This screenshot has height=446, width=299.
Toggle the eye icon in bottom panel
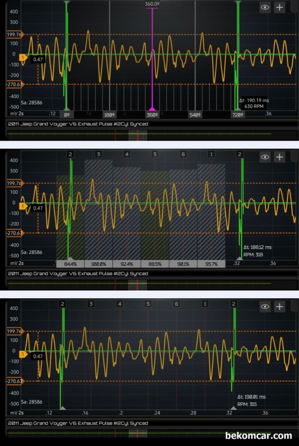coord(265,306)
